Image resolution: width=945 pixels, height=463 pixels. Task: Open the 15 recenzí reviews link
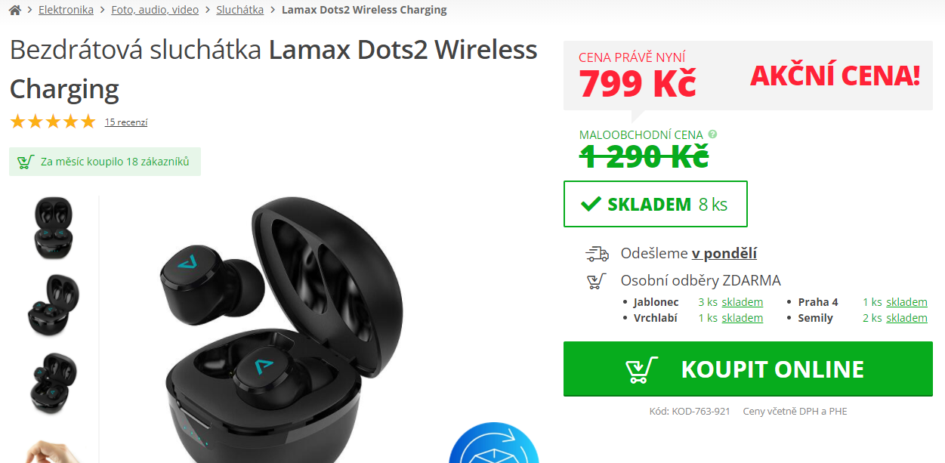click(x=126, y=122)
